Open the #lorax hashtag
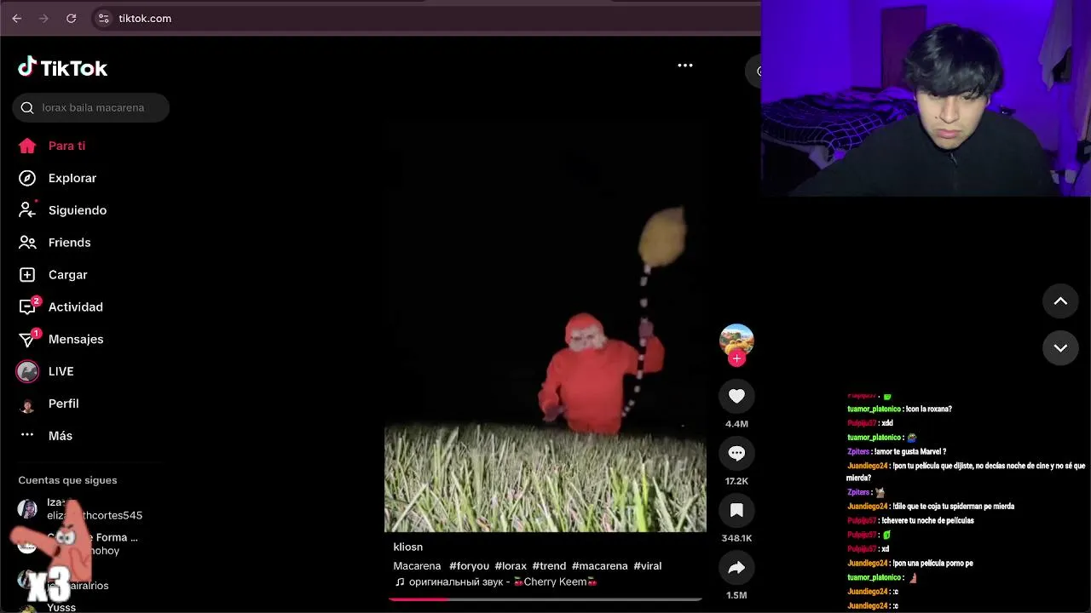 (x=511, y=565)
